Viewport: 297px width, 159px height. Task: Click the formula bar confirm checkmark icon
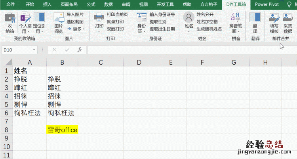click(x=67, y=50)
